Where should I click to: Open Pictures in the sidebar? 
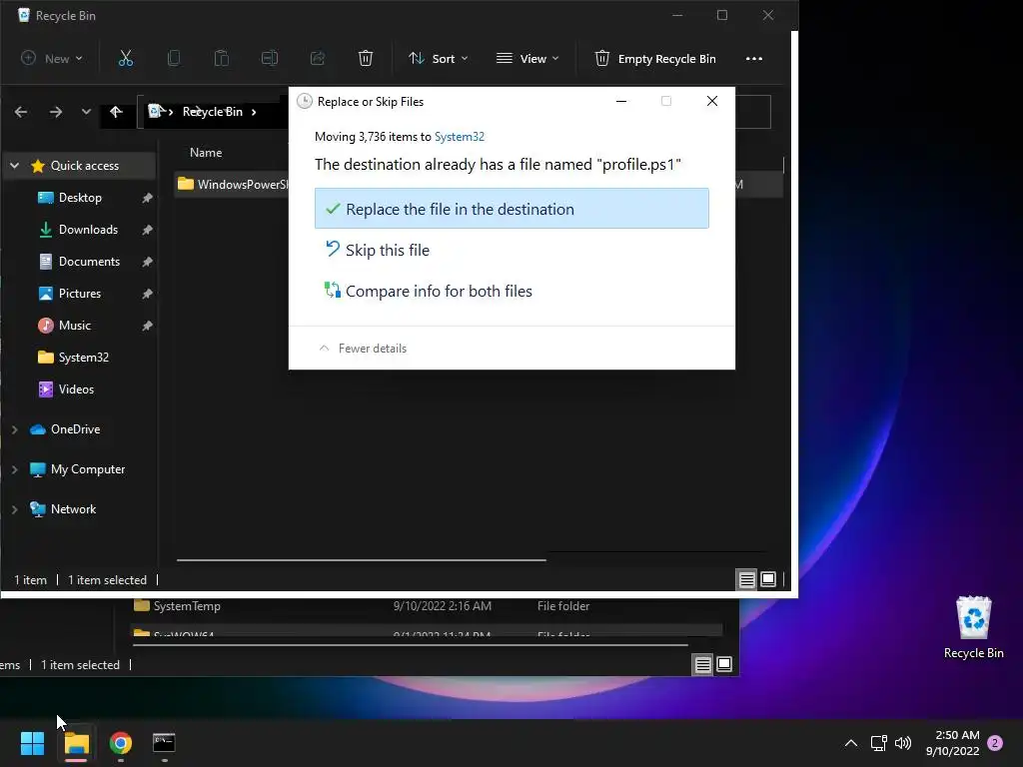[80, 294]
